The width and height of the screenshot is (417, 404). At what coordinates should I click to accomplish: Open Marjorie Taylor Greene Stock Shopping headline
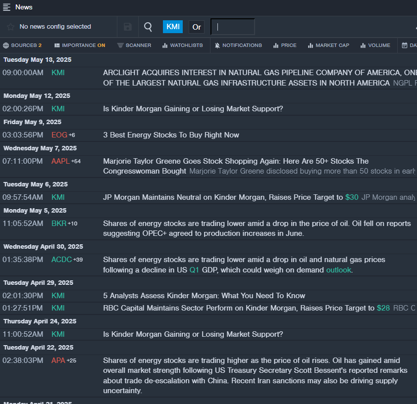click(236, 166)
